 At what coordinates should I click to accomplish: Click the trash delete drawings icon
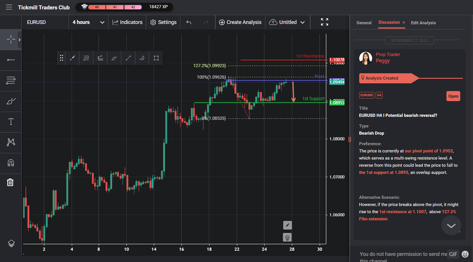point(10,182)
